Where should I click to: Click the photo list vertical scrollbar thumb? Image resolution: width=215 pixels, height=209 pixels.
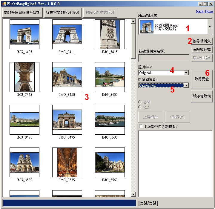[133, 41]
